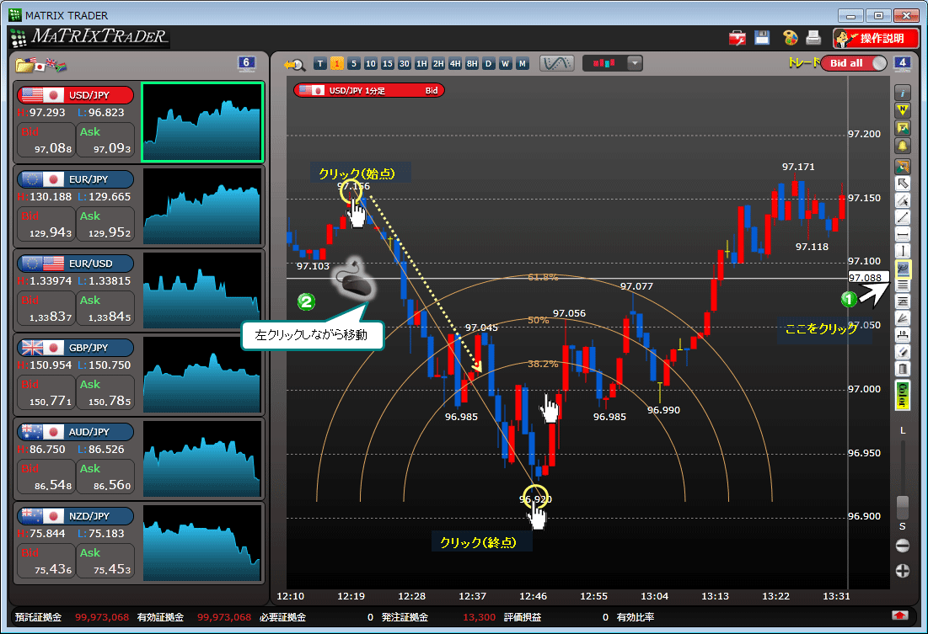Click the USD/JPY Bid price 97.088
This screenshot has height=634, width=928.
pos(46,140)
